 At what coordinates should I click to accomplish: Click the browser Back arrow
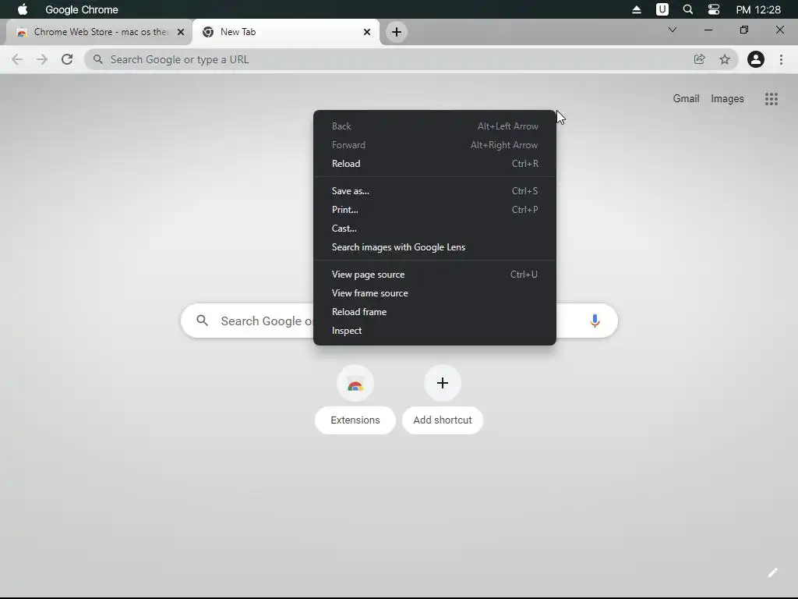[17, 59]
